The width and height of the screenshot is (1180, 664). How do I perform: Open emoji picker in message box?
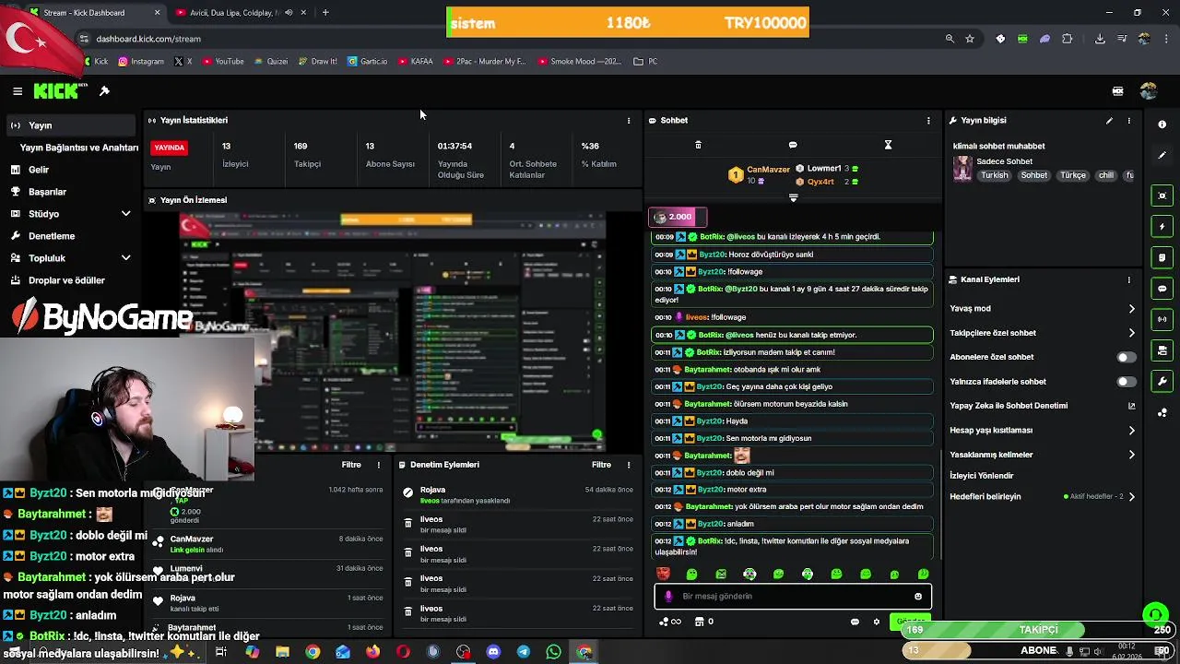point(918,597)
